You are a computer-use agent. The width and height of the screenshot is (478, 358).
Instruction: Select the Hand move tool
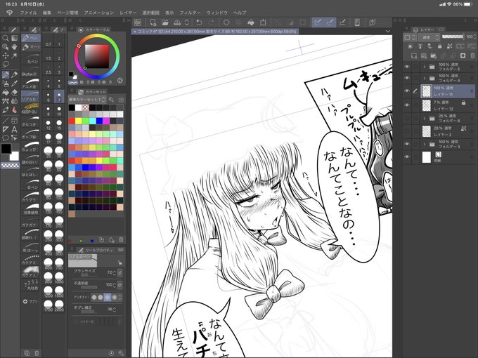click(x=14, y=47)
